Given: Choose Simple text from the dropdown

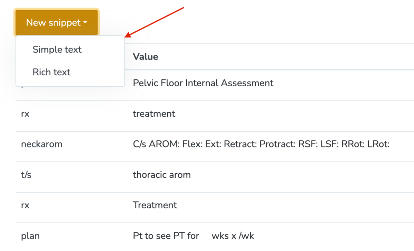Looking at the screenshot, I should [57, 50].
